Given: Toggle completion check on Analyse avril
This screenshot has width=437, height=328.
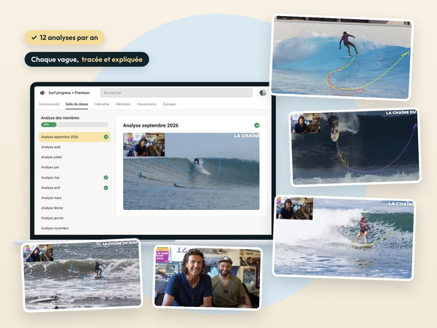Looking at the screenshot, I should pyautogui.click(x=106, y=188).
